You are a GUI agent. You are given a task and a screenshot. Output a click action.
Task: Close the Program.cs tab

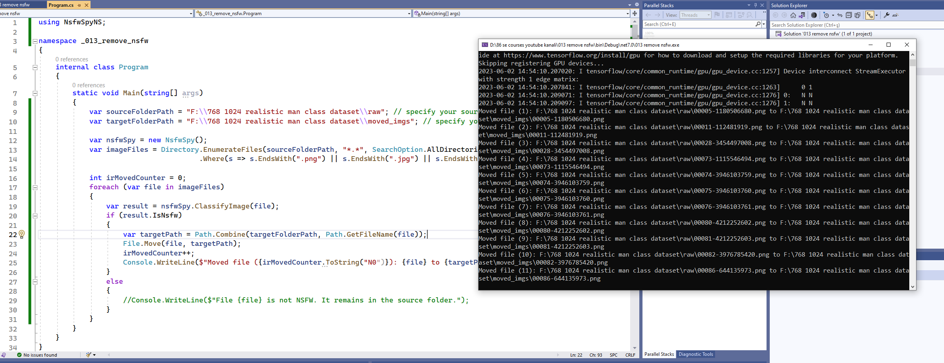tap(87, 5)
